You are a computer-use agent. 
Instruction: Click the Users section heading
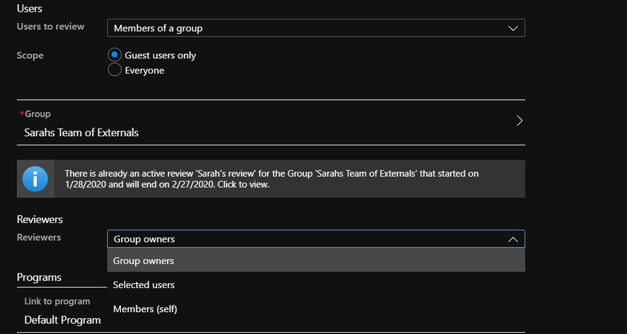point(29,9)
